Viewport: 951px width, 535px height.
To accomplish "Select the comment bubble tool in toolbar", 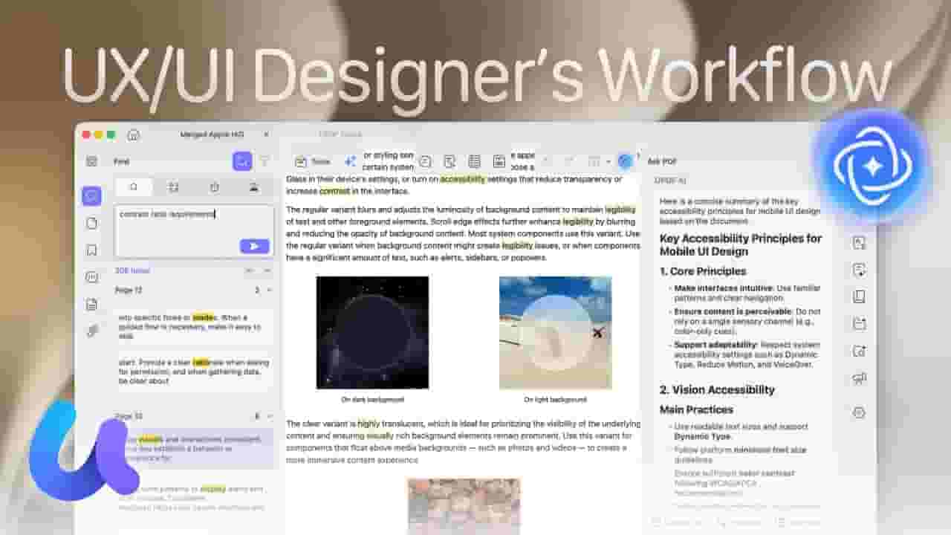I will [x=425, y=161].
